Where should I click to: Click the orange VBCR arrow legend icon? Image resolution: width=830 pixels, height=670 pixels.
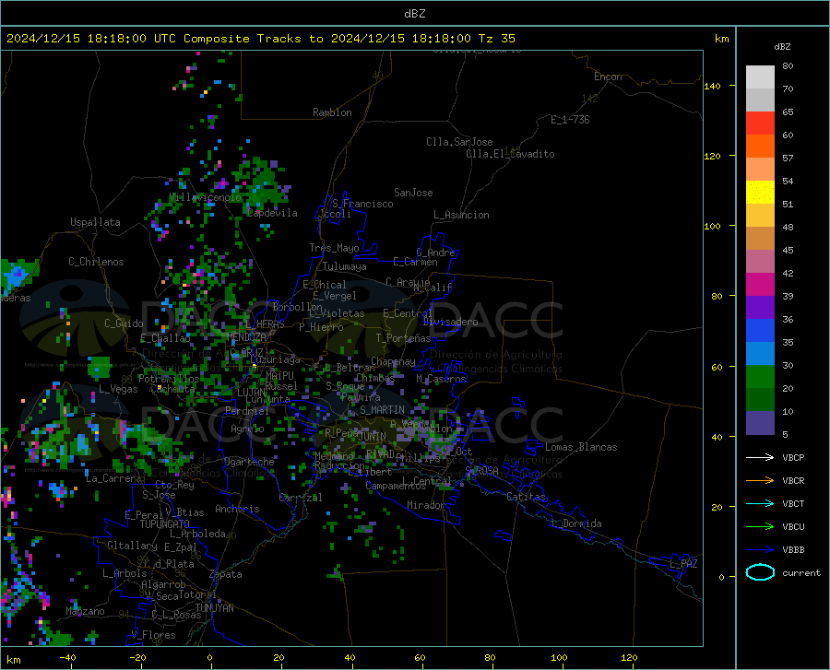(760, 481)
